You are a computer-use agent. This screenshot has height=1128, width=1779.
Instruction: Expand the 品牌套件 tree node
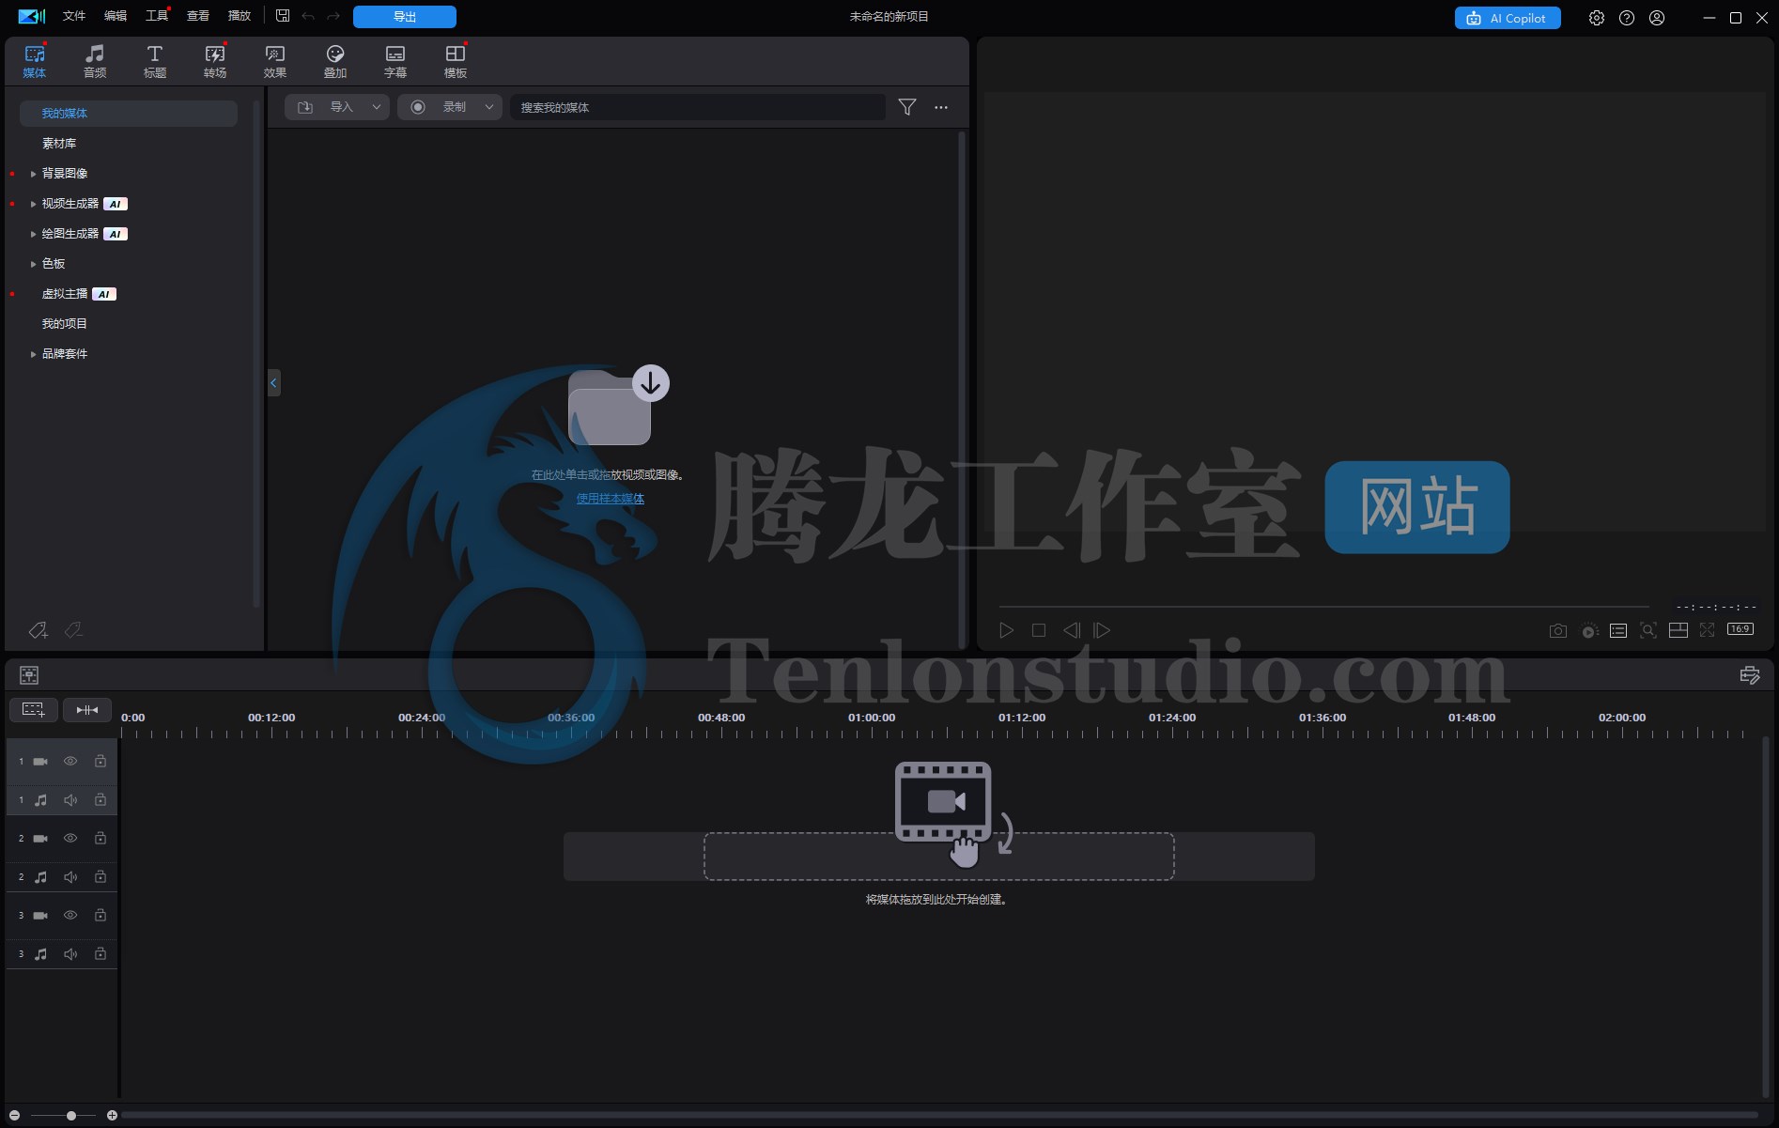tap(33, 354)
